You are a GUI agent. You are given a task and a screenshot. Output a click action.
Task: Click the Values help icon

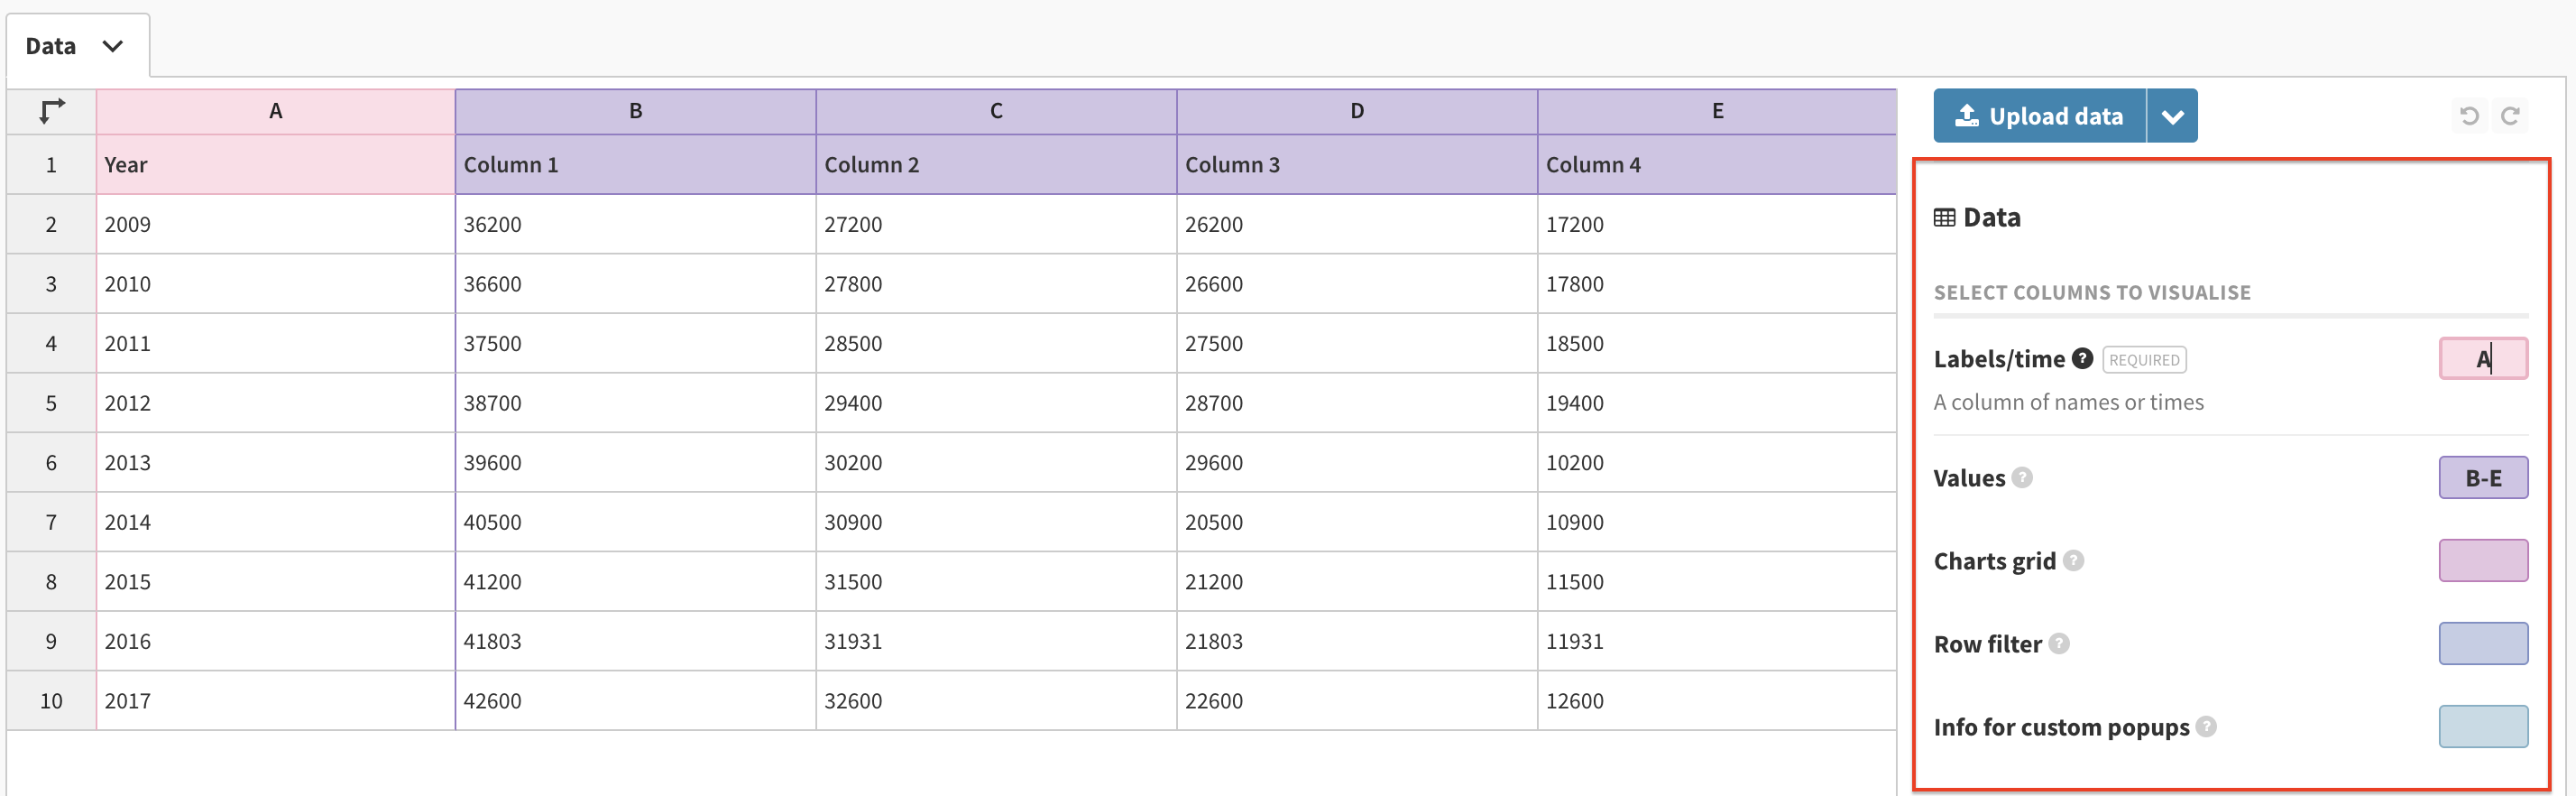(2022, 478)
